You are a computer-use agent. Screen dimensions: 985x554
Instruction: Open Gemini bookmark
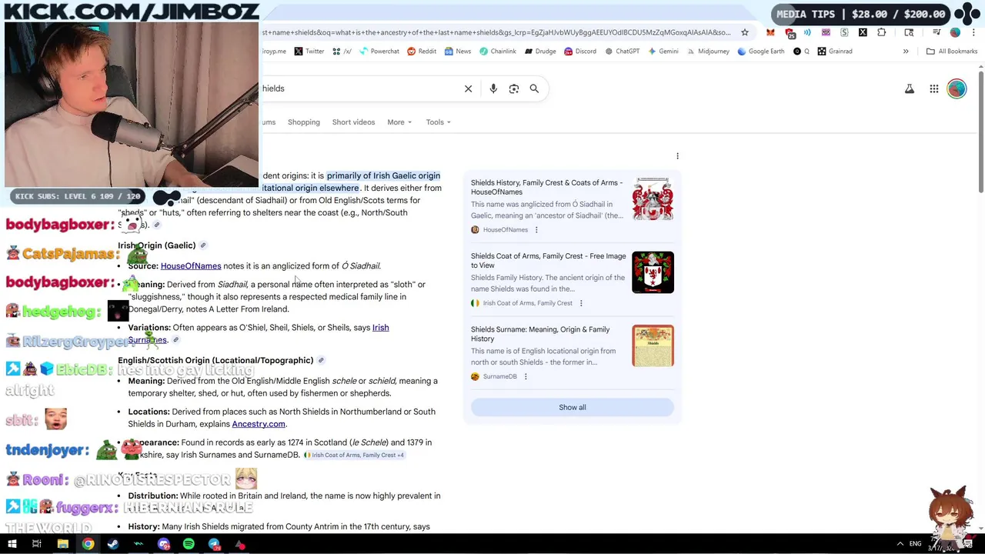pos(663,52)
